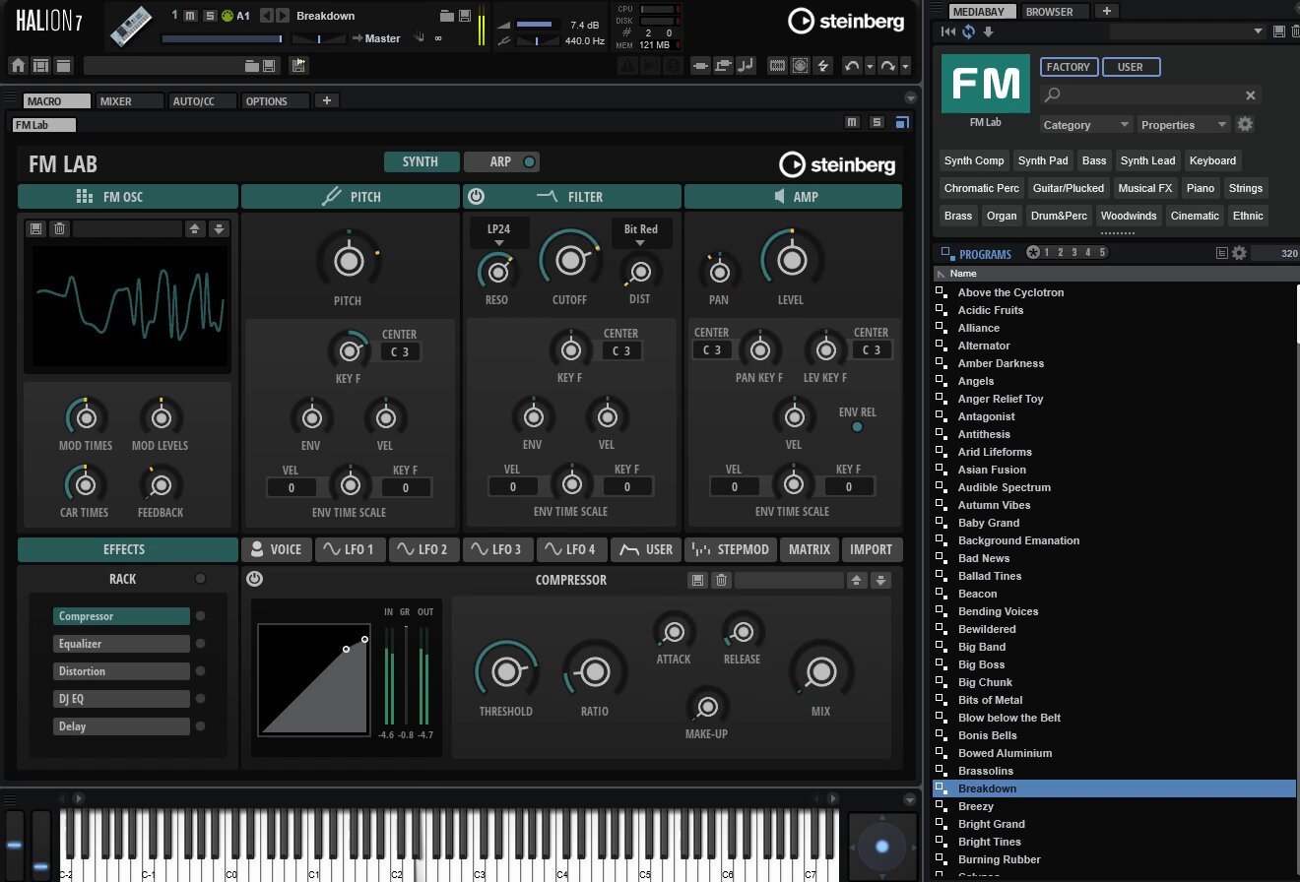The height and width of the screenshot is (882, 1300).
Task: Click the IMPORT button
Action: 872,549
